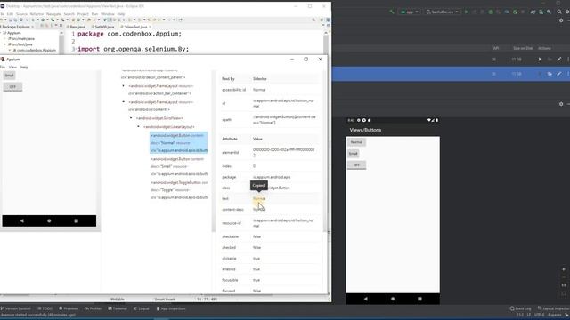
Task: Open device manager panel gear options
Action: pos(561,20)
